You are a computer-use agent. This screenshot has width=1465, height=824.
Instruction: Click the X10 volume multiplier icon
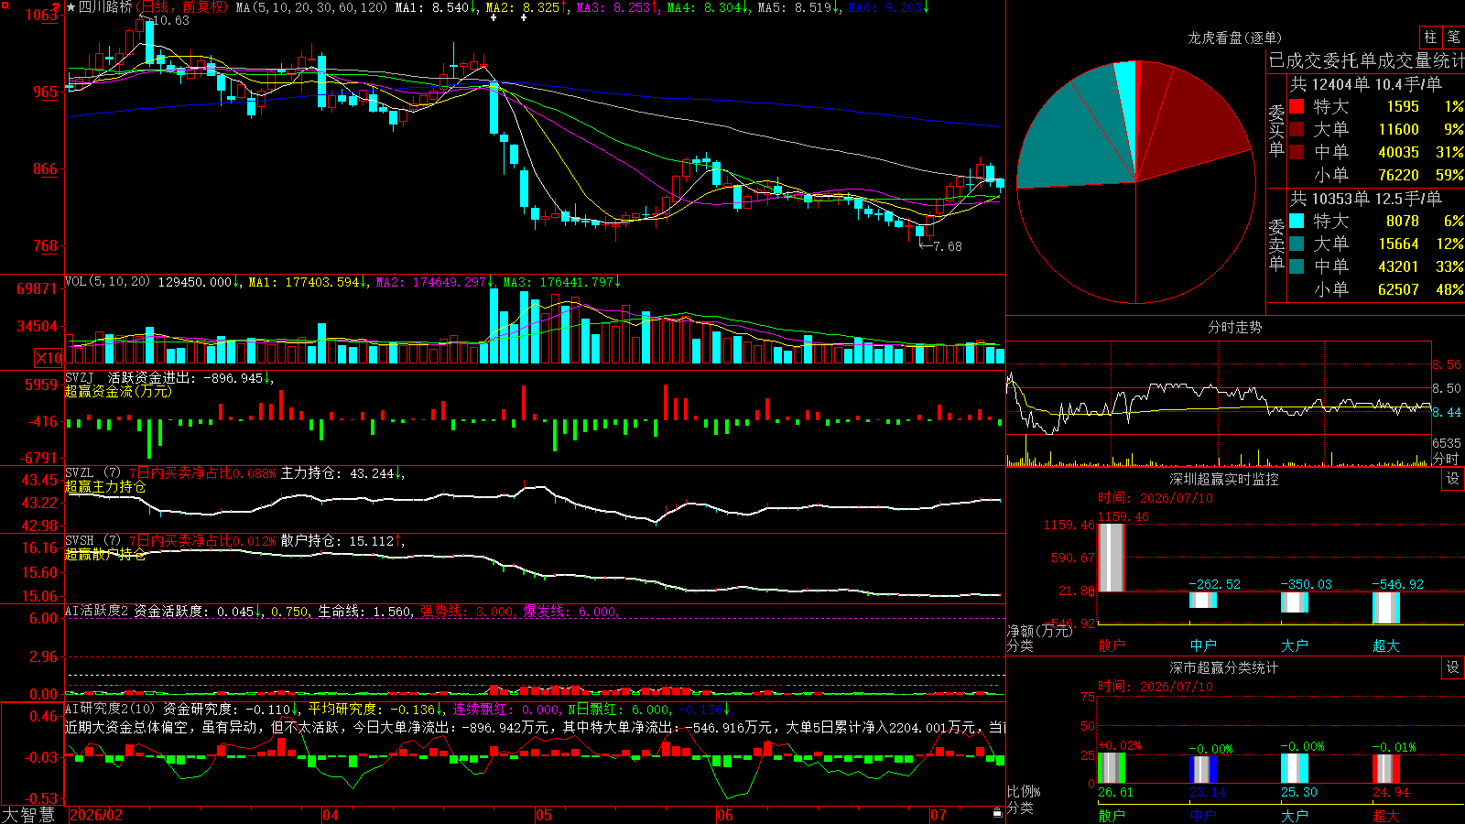point(49,358)
